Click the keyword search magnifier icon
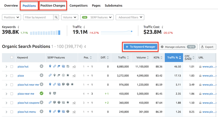This screenshot has width=218, height=117. click(x=56, y=17)
